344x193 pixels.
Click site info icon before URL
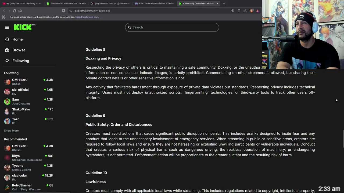click(70, 11)
